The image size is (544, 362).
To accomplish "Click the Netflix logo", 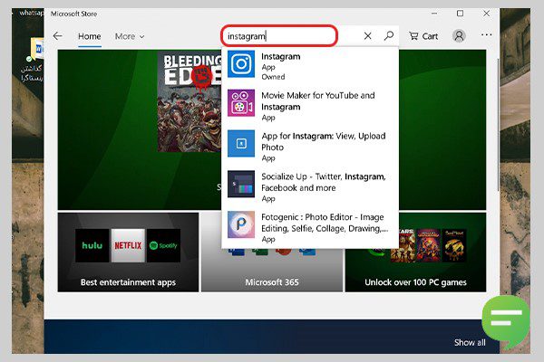I will (128, 245).
